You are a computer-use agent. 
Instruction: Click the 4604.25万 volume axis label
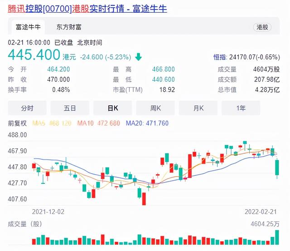tap(265, 224)
